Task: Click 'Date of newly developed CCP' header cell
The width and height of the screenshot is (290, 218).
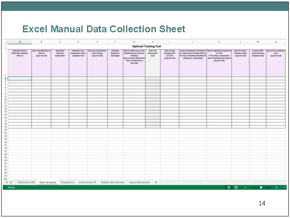Action: [x=170, y=63]
